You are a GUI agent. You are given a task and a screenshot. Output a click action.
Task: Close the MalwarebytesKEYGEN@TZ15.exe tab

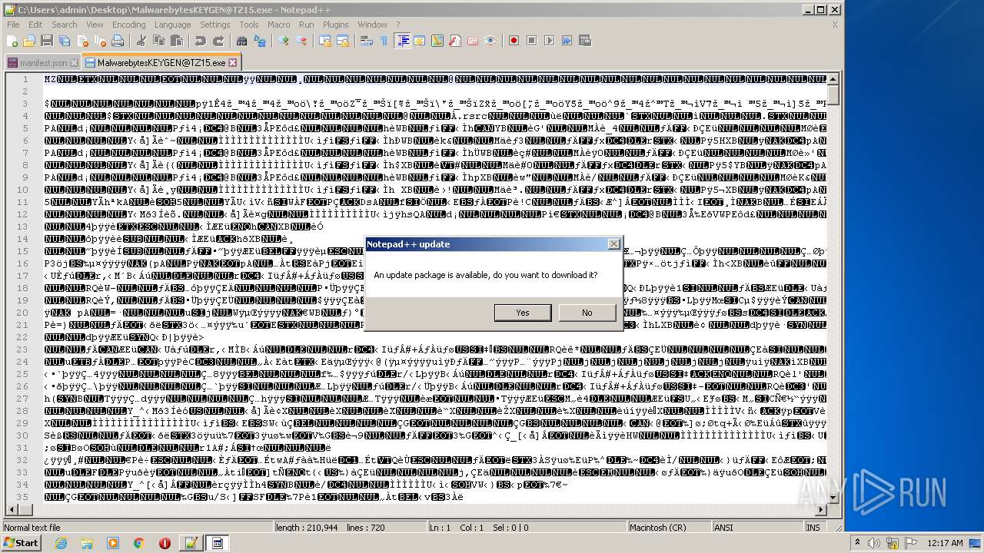[x=233, y=62]
